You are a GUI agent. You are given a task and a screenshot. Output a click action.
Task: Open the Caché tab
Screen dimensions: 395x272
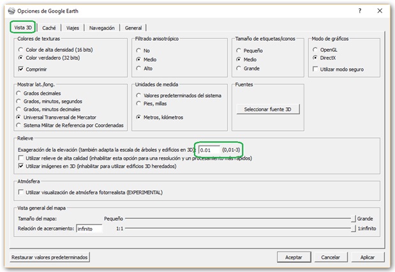pyautogui.click(x=49, y=28)
